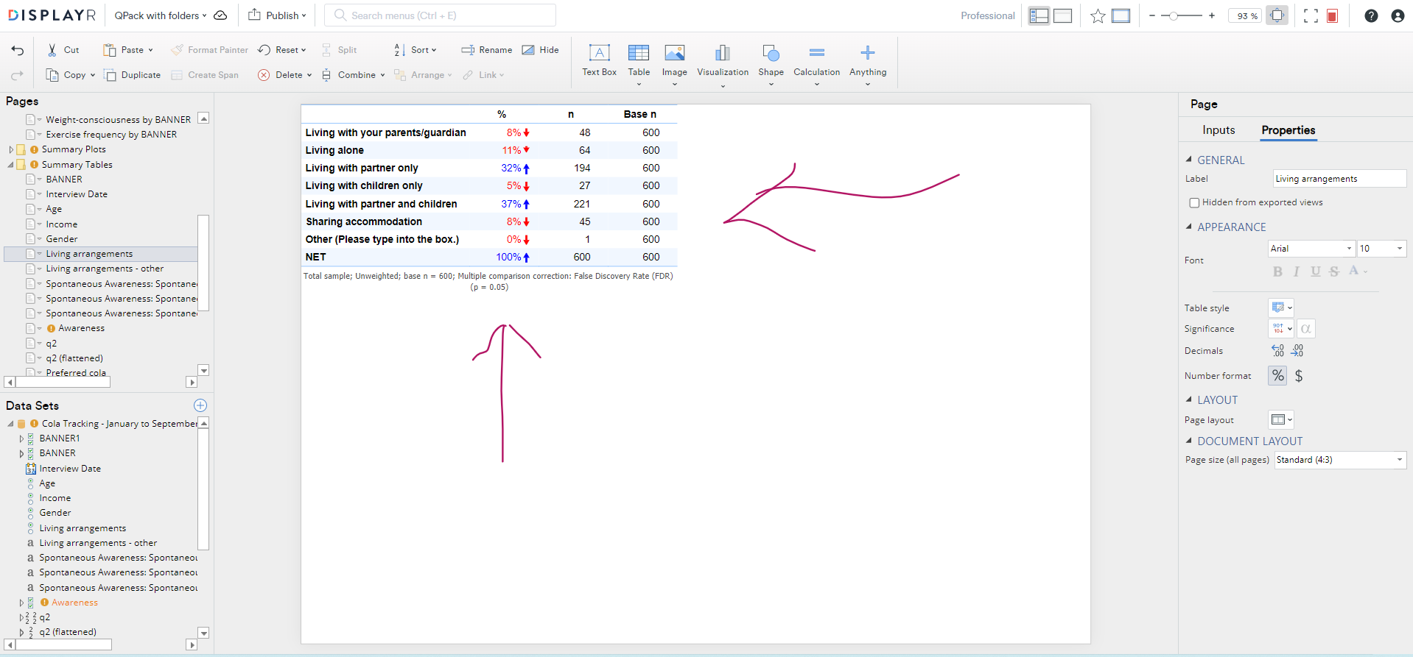Open the Page layout dropdown
Screen dimensions: 1413x657
[1281, 419]
